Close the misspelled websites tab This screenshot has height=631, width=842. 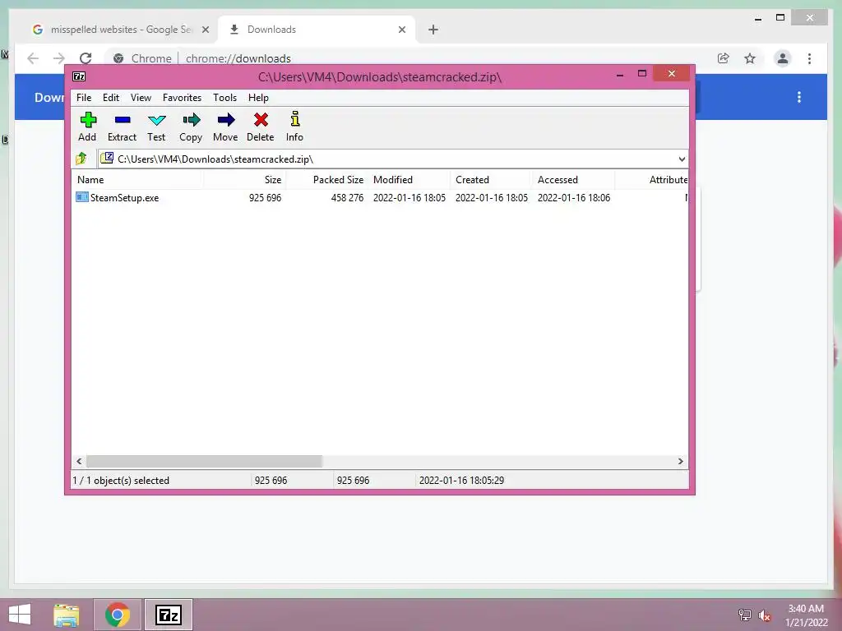pos(205,30)
